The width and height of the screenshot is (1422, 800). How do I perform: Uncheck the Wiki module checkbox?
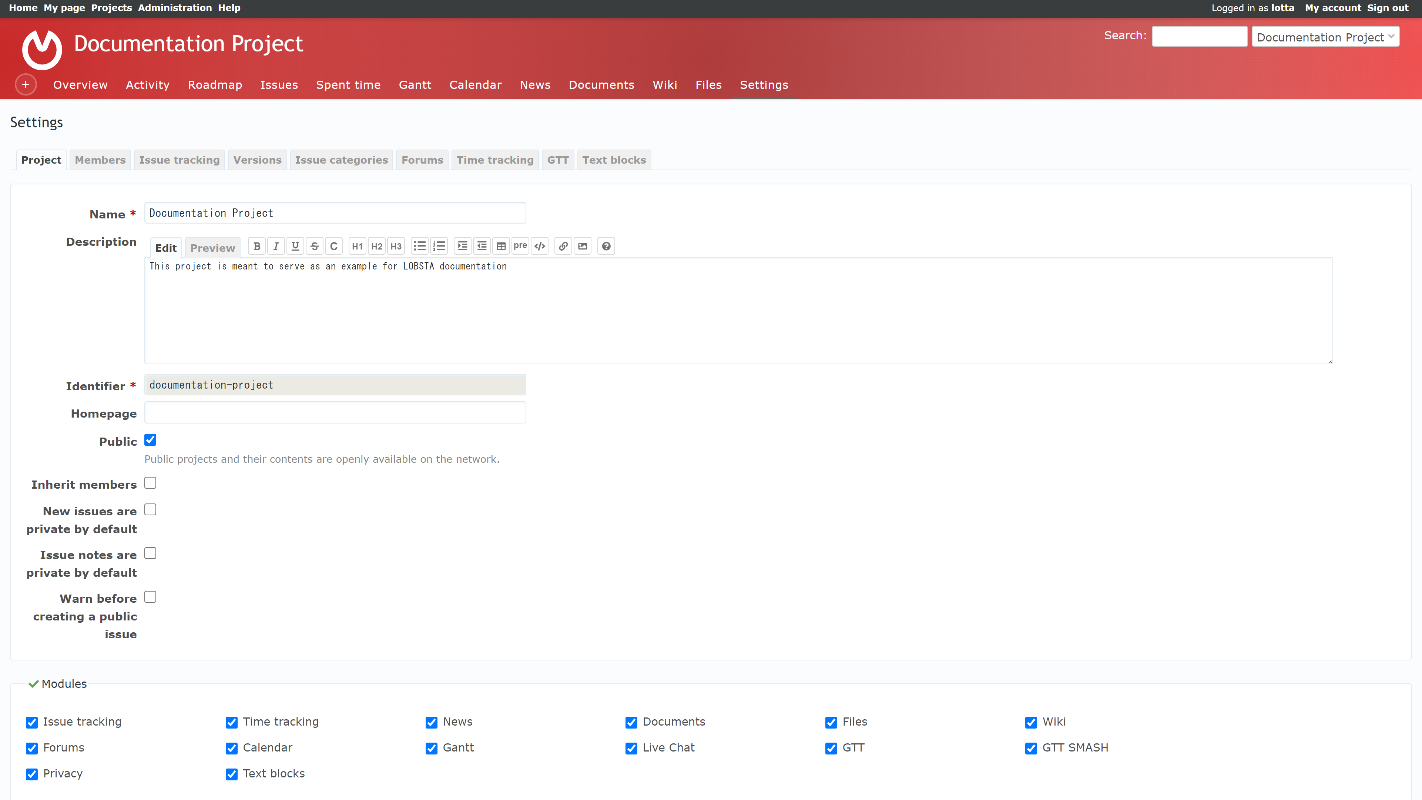tap(1031, 723)
